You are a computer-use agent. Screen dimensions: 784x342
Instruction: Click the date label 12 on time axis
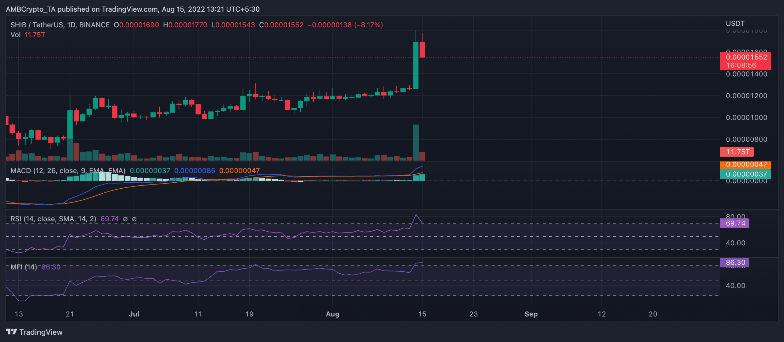(x=602, y=314)
